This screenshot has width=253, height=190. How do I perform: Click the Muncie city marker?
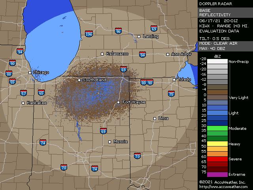(x=110, y=142)
